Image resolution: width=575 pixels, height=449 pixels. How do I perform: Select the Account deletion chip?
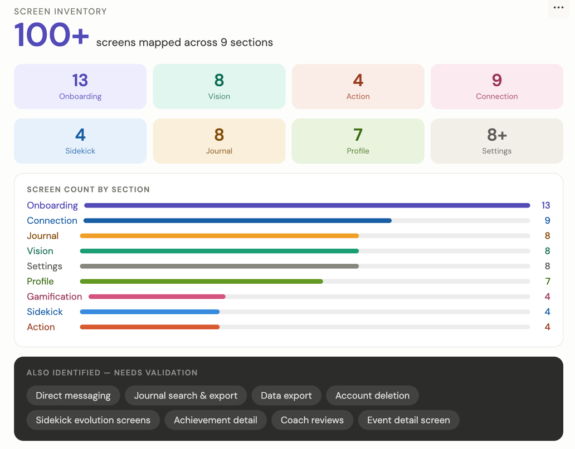(x=372, y=396)
